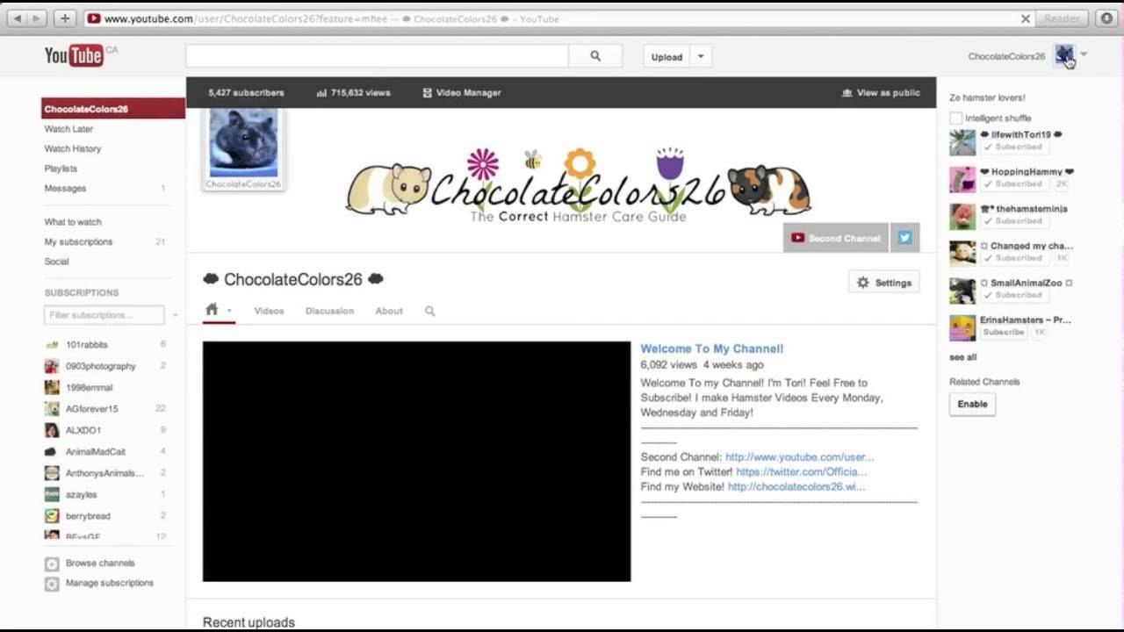Click the channel search magnifier icon
The image size is (1124, 632).
click(x=429, y=311)
